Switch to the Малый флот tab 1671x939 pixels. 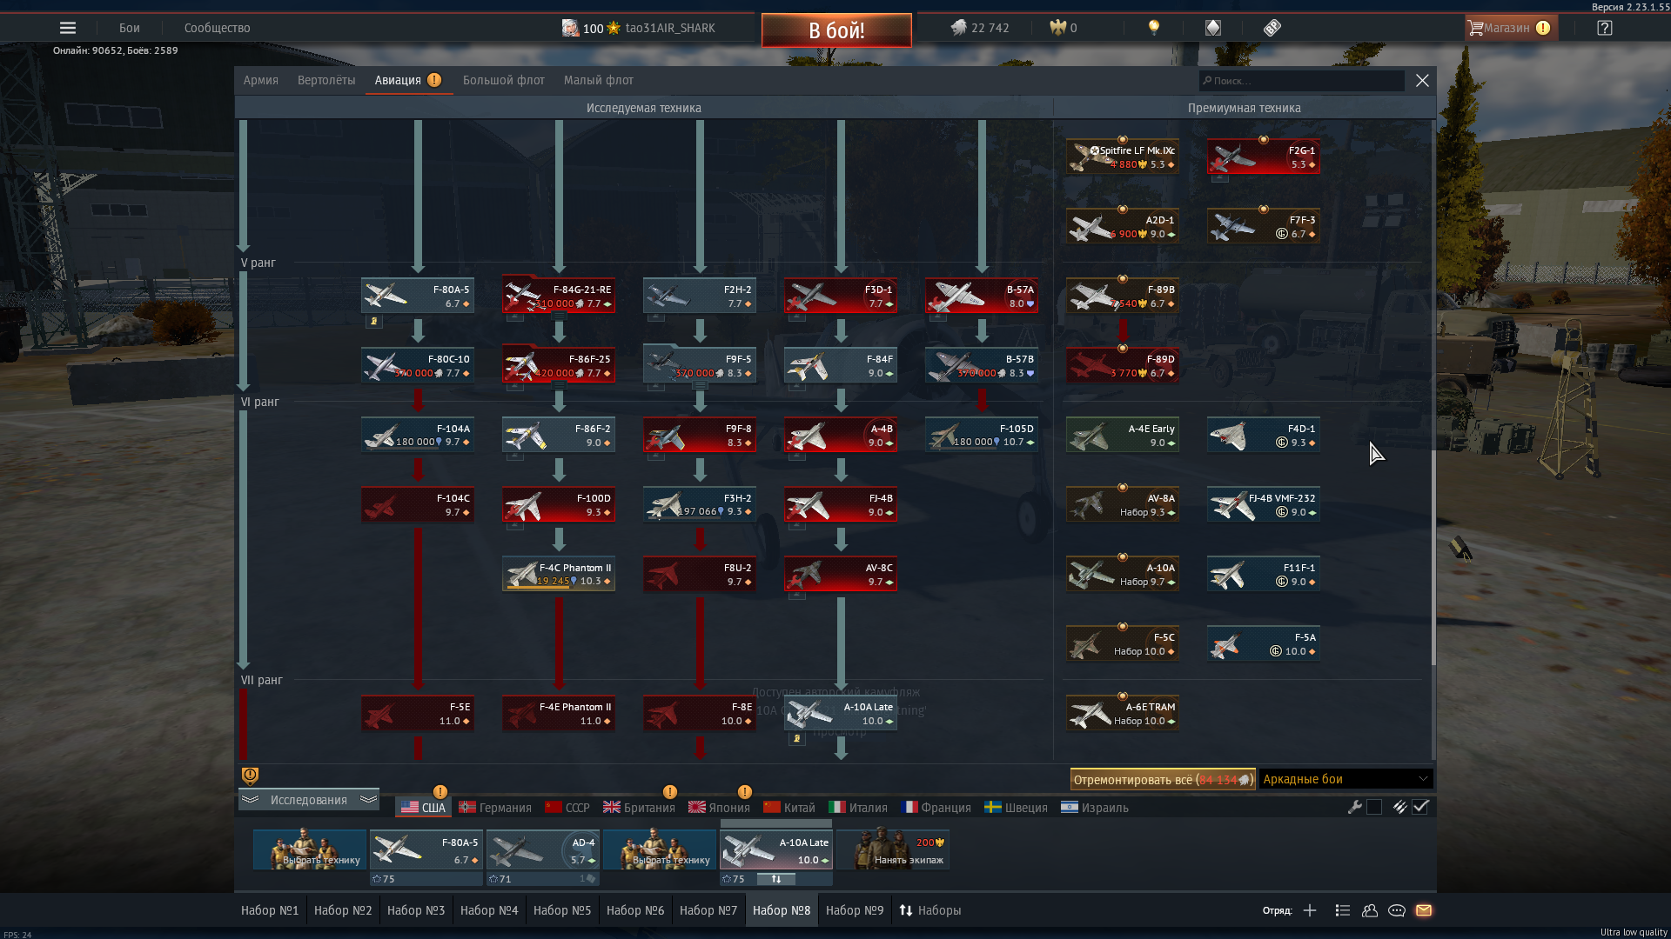[599, 80]
